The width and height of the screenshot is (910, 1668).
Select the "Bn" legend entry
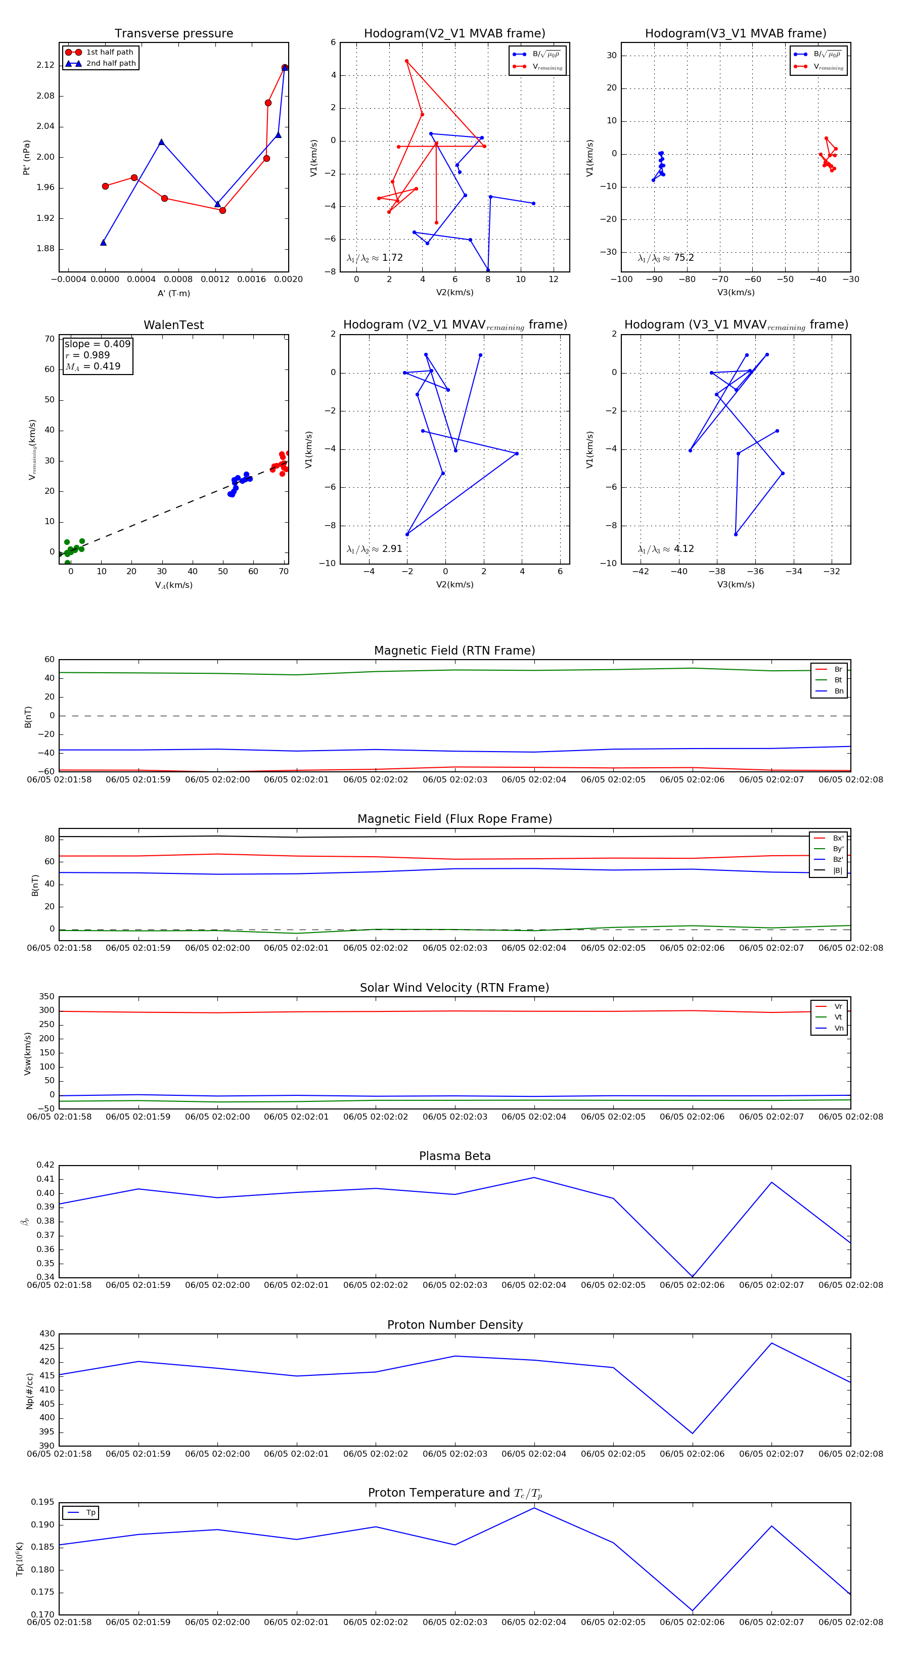829,691
